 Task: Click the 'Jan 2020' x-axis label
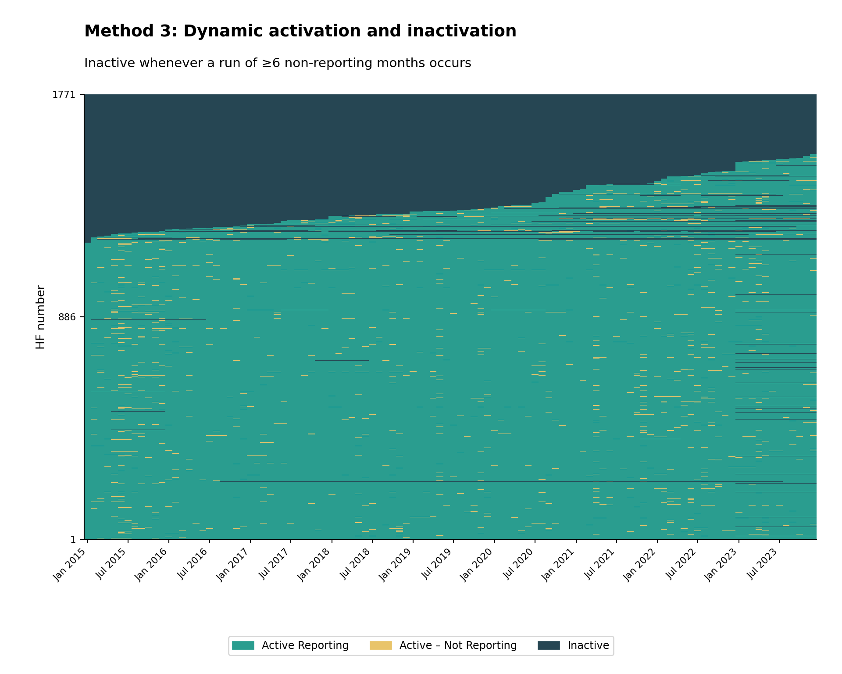point(478,565)
